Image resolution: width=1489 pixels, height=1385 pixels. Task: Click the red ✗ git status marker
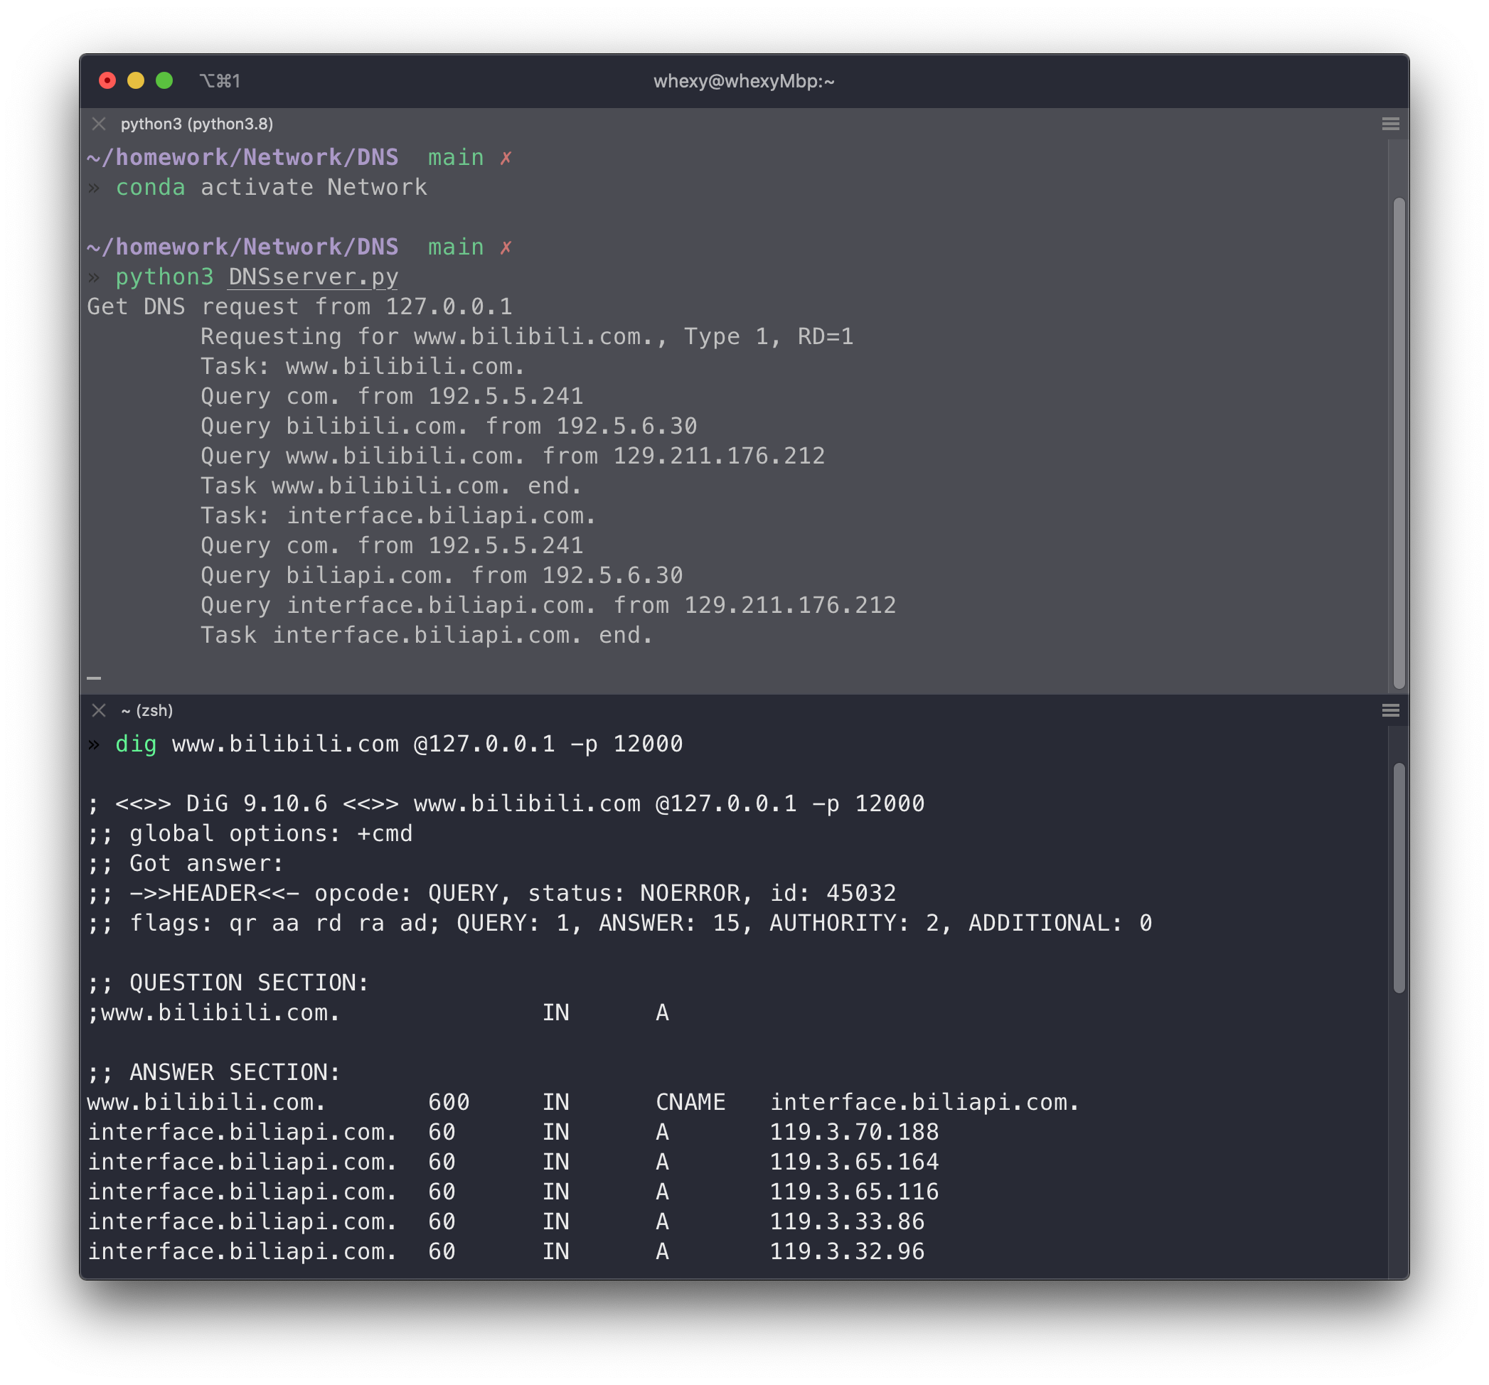506,158
